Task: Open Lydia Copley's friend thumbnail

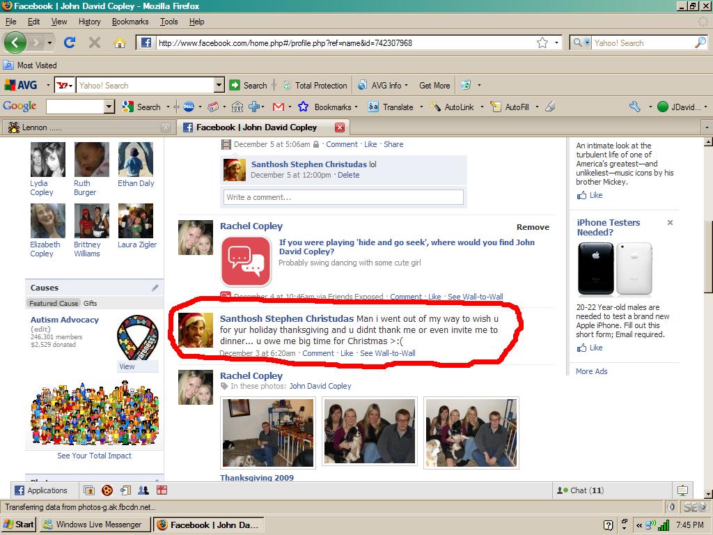Action: pyautogui.click(x=48, y=160)
